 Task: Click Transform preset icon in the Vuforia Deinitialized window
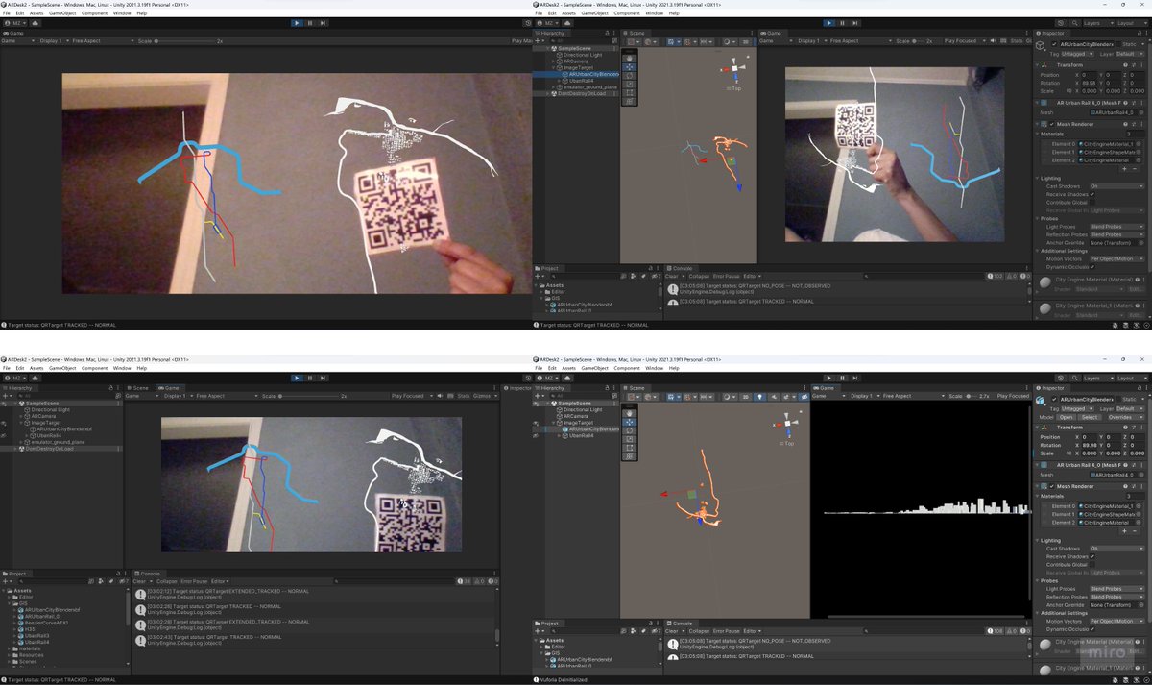coord(1134,428)
